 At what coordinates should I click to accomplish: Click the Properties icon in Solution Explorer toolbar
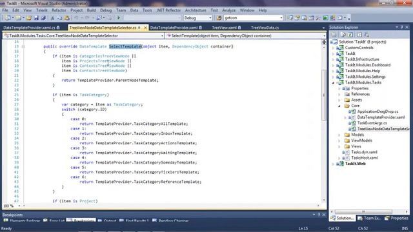click(334, 35)
